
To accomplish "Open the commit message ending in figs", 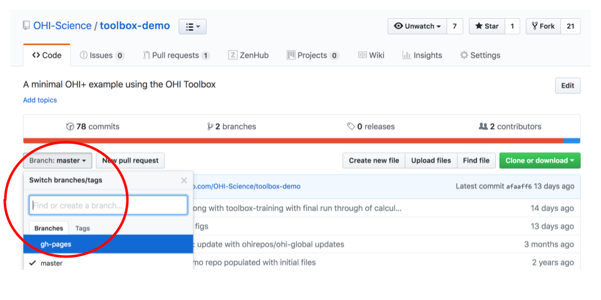I will point(201,226).
